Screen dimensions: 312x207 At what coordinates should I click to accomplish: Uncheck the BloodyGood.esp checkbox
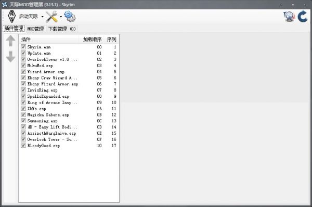coord(23,146)
